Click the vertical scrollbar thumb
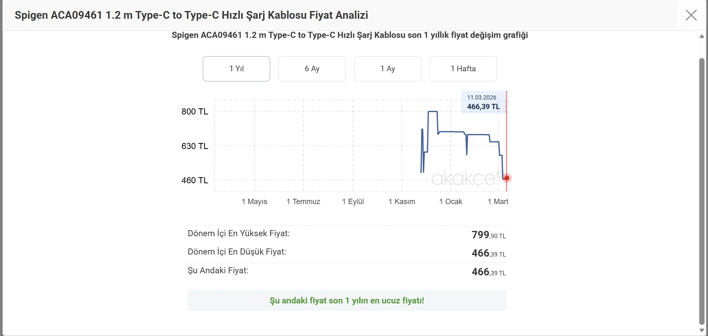708x336 pixels. (701, 191)
